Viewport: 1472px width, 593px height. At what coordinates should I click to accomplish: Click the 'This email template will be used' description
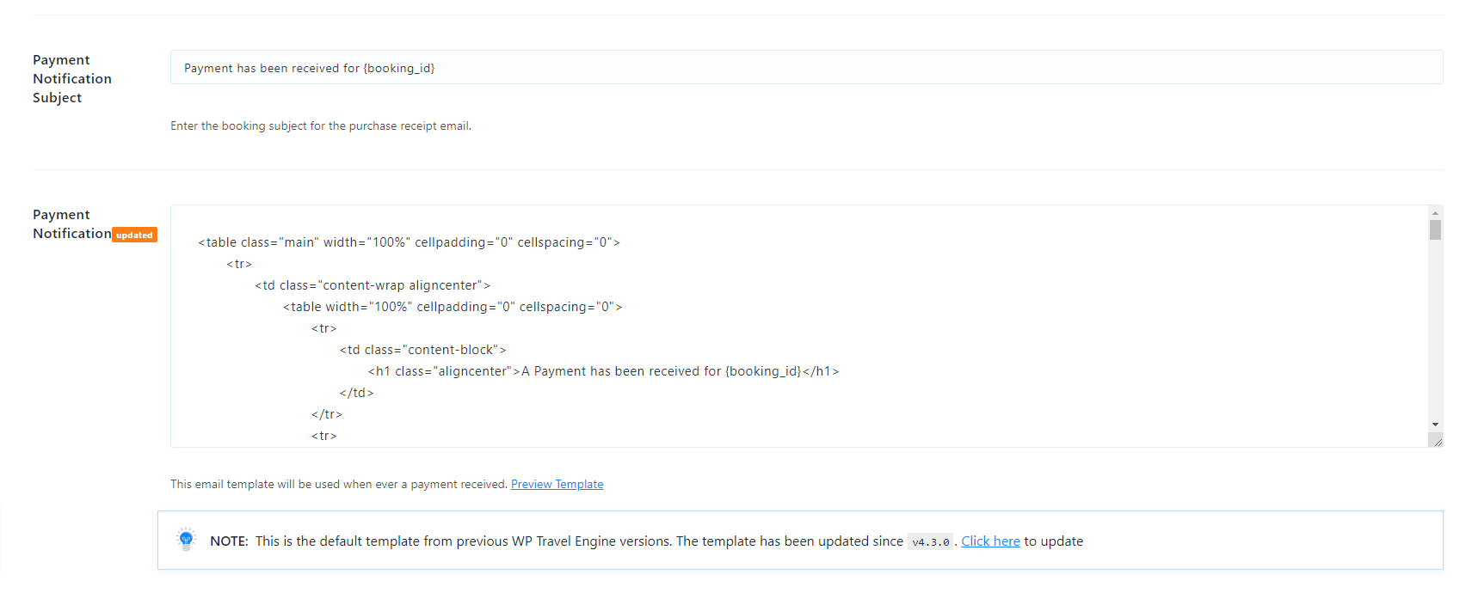click(339, 484)
